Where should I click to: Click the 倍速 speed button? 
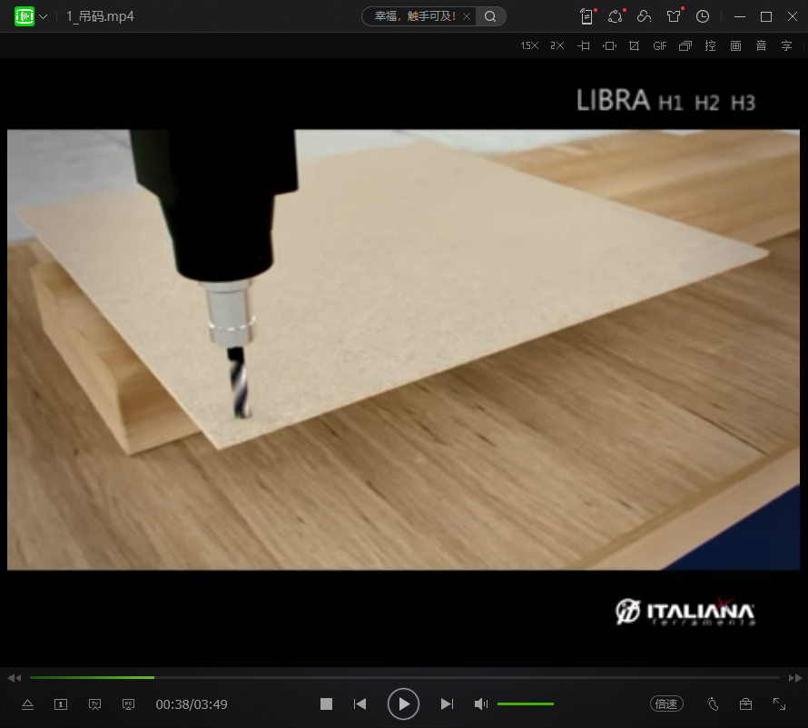click(666, 703)
